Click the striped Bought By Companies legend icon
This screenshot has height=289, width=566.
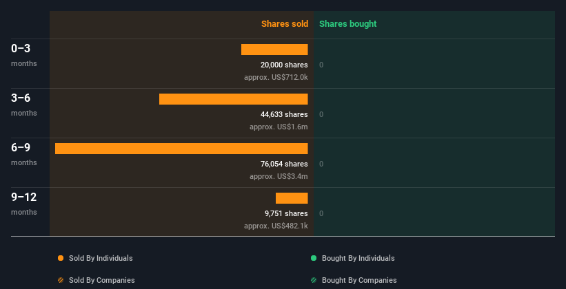(314, 280)
